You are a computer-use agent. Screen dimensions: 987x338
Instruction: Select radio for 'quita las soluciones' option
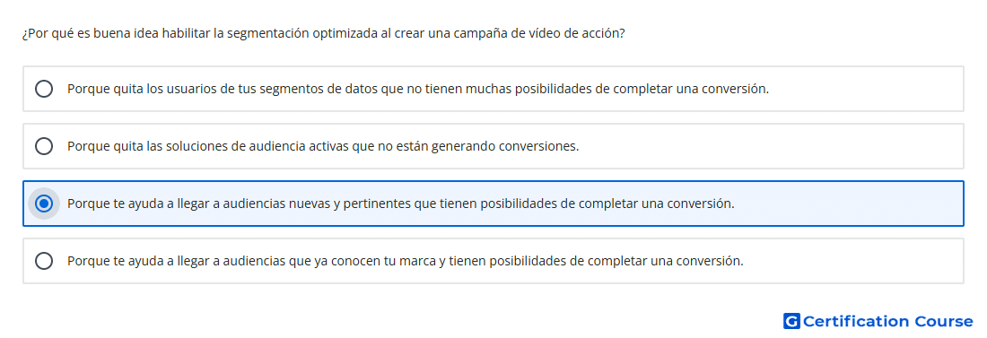pyautogui.click(x=44, y=146)
